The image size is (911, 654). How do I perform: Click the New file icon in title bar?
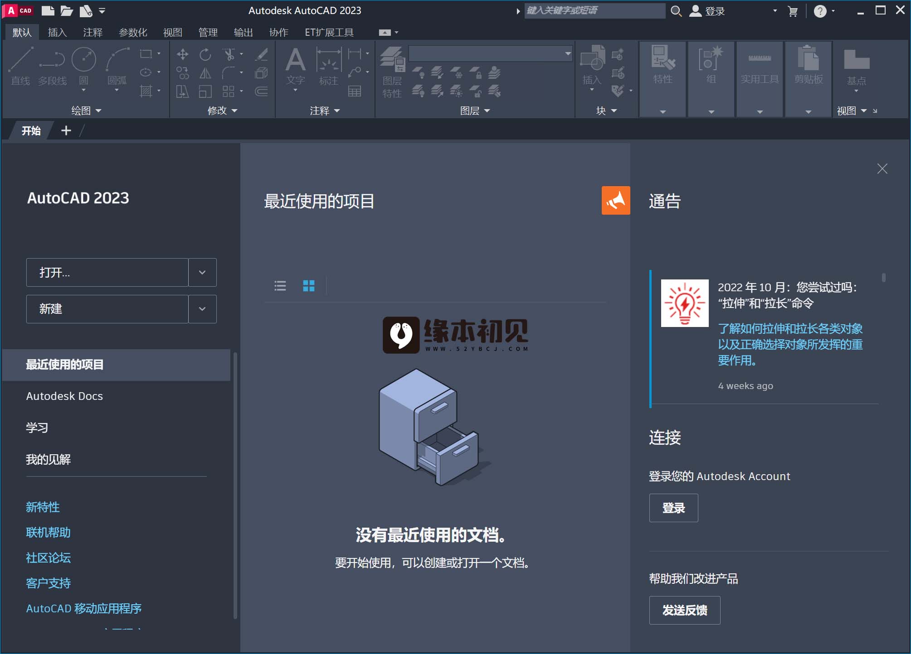point(48,10)
